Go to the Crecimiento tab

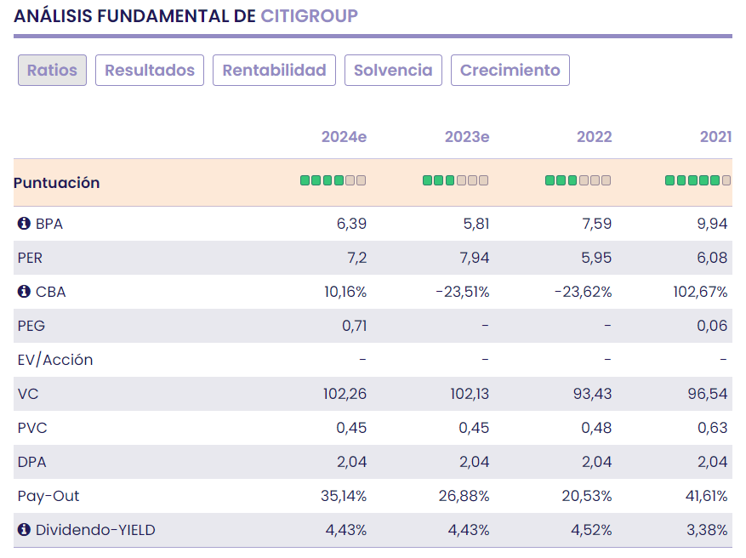(x=510, y=71)
